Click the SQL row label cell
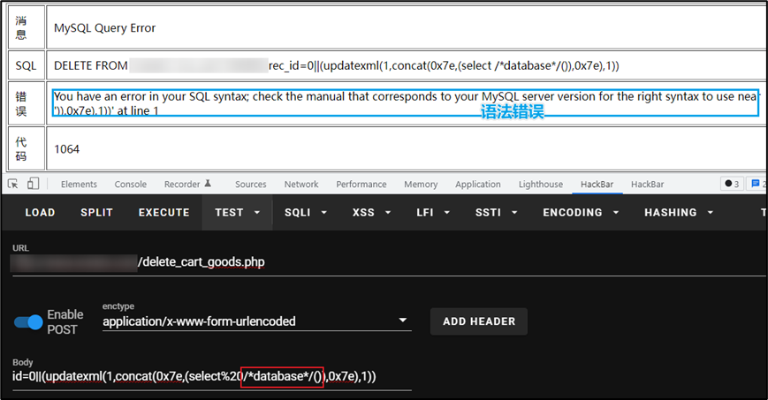Image resolution: width=768 pixels, height=400 pixels. click(x=26, y=65)
